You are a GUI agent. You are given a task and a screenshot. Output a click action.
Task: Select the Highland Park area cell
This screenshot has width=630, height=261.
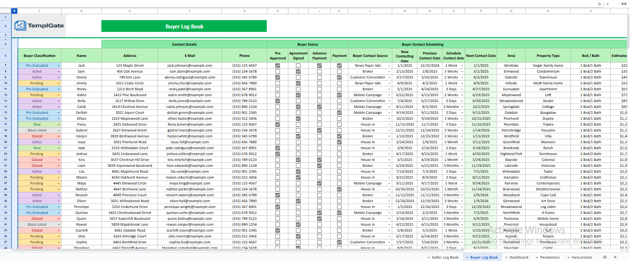(x=511, y=154)
